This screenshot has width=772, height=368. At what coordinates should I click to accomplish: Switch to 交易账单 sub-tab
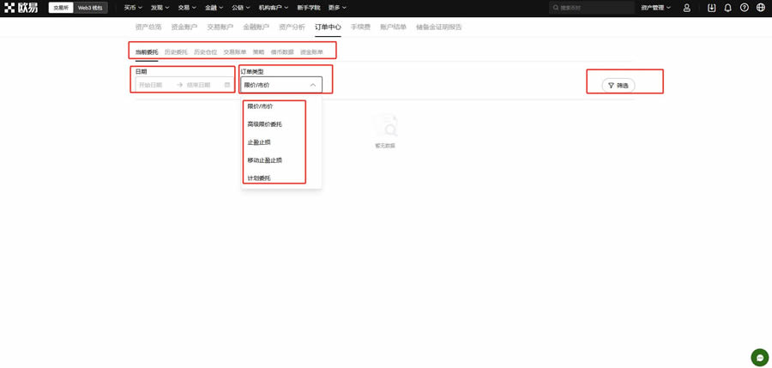coord(235,51)
